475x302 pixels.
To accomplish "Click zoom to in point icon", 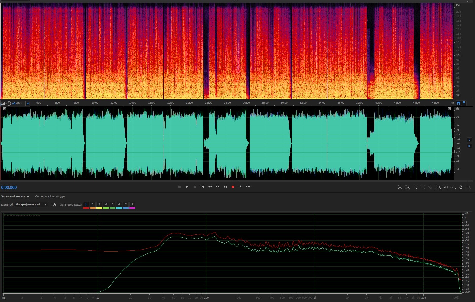I will (438, 187).
